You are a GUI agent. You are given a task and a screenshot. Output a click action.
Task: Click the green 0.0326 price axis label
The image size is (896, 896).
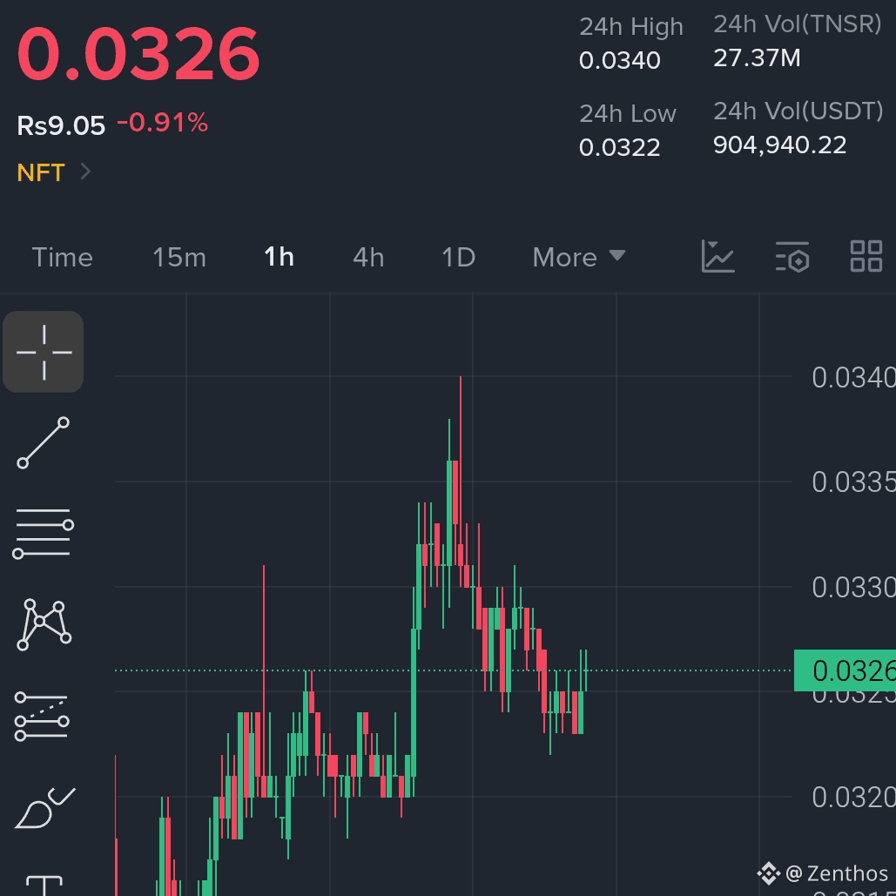point(845,670)
